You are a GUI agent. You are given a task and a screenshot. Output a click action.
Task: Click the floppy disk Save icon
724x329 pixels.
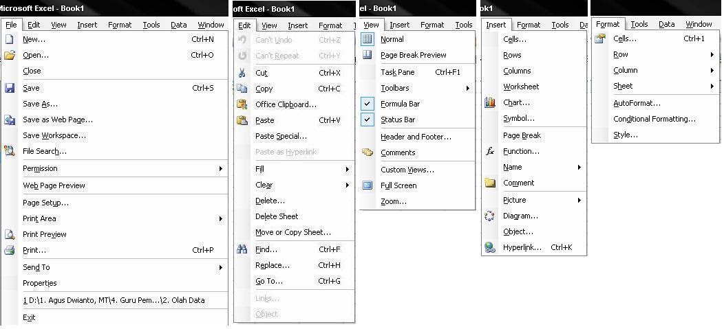(x=10, y=88)
